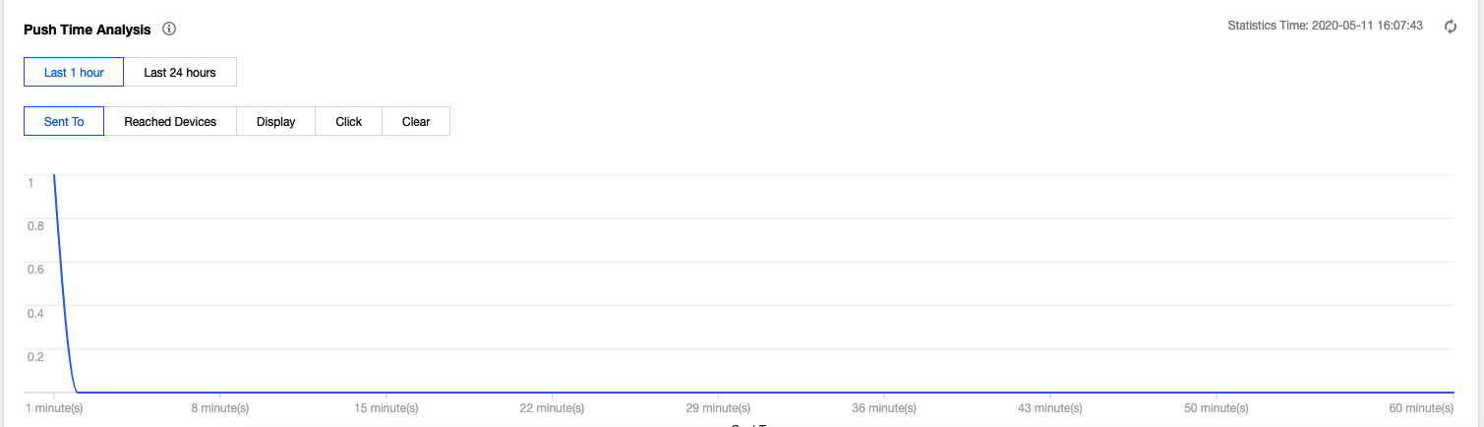Click the refresh statistics icon
1484x427 pixels.
pos(1450,27)
